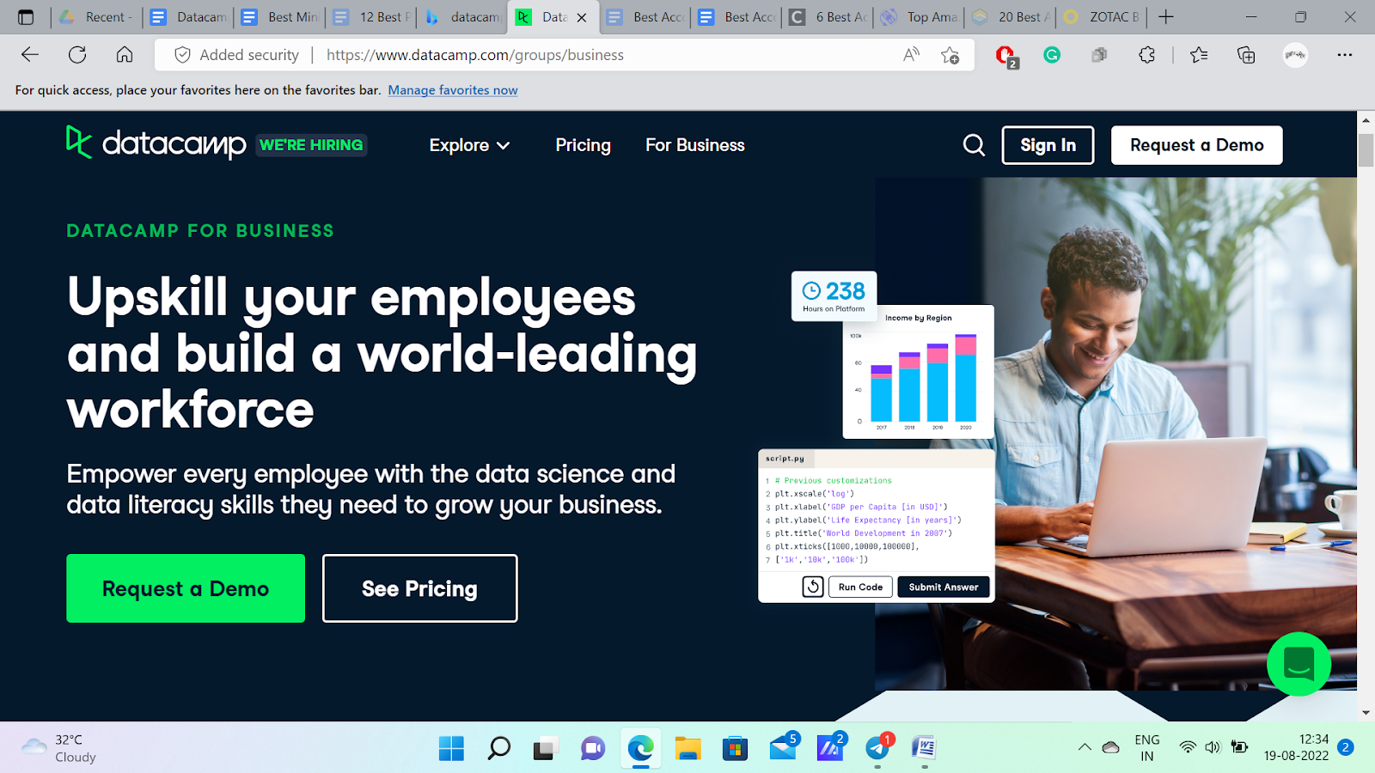Open the Grammarly extension

1052,55
